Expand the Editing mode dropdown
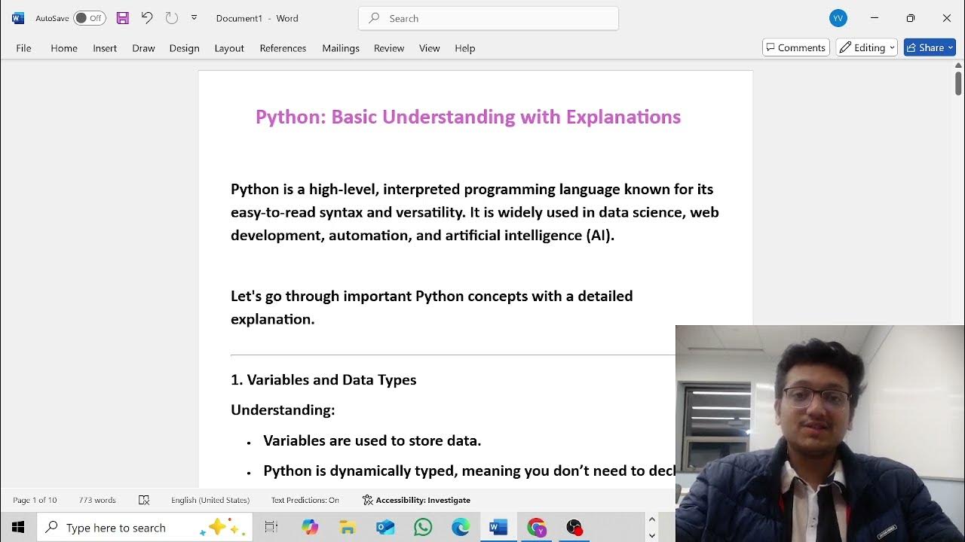The image size is (965, 542). 866,47
